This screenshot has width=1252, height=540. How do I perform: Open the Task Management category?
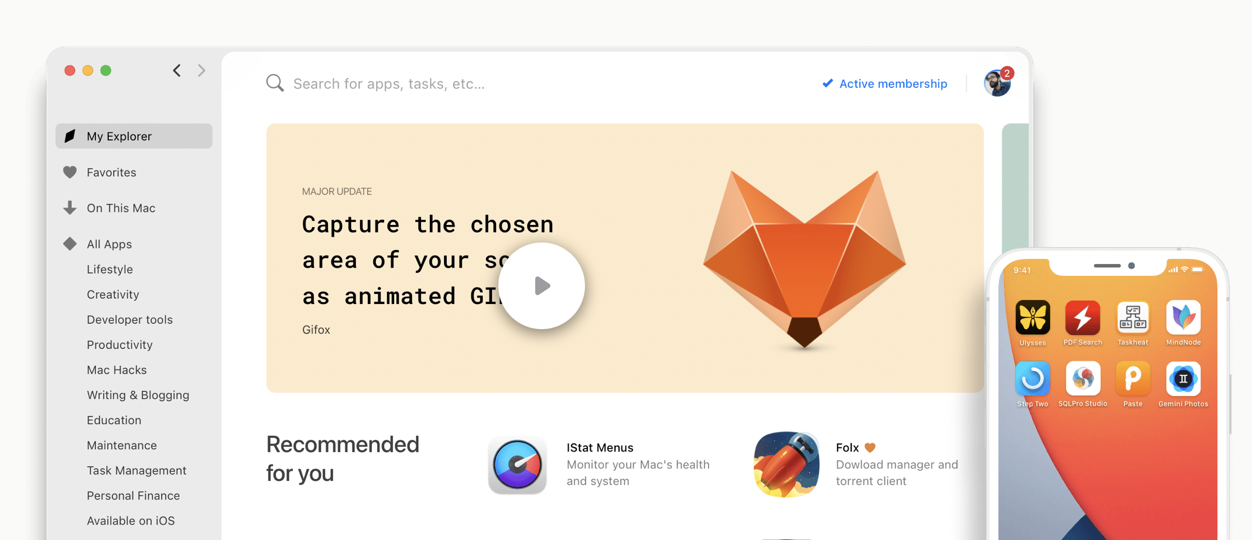(136, 471)
